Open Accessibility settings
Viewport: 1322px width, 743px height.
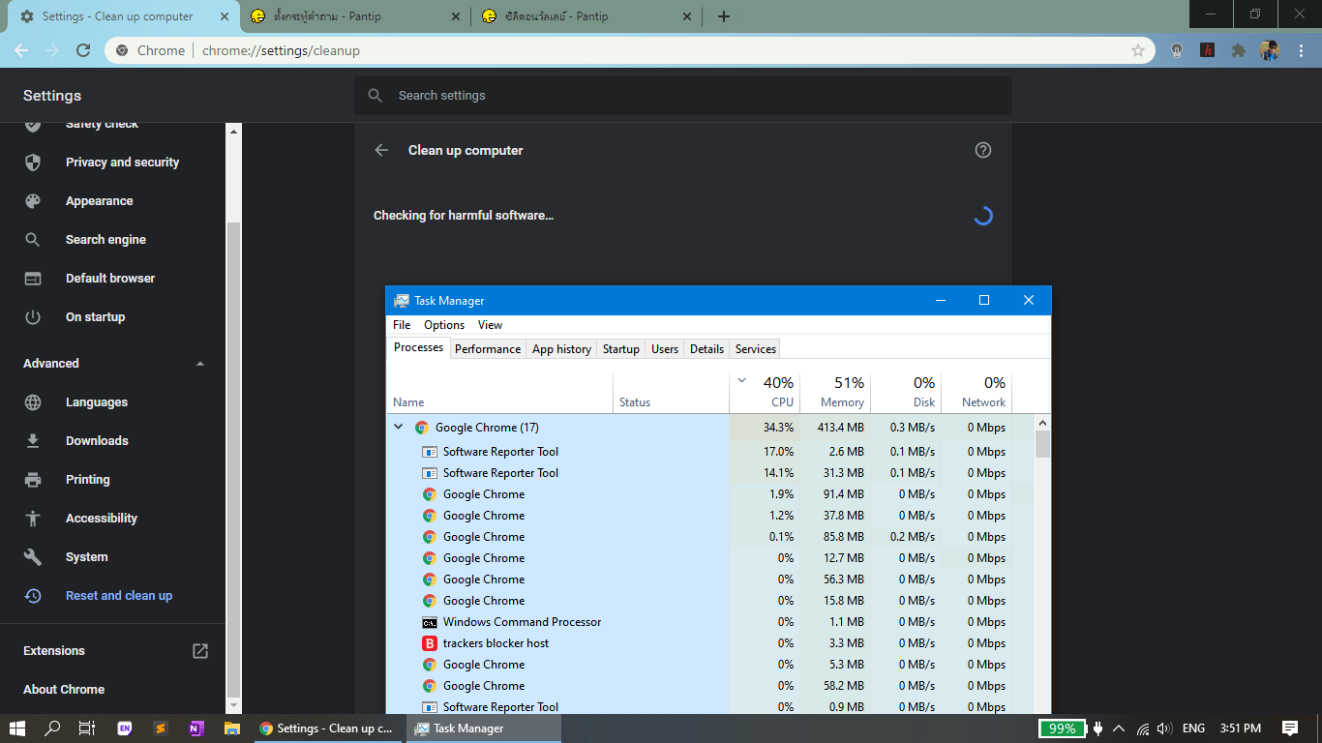(x=101, y=519)
